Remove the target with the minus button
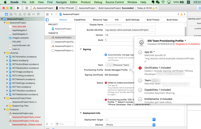The width and height of the screenshot is (201, 129). pyautogui.click(x=52, y=124)
